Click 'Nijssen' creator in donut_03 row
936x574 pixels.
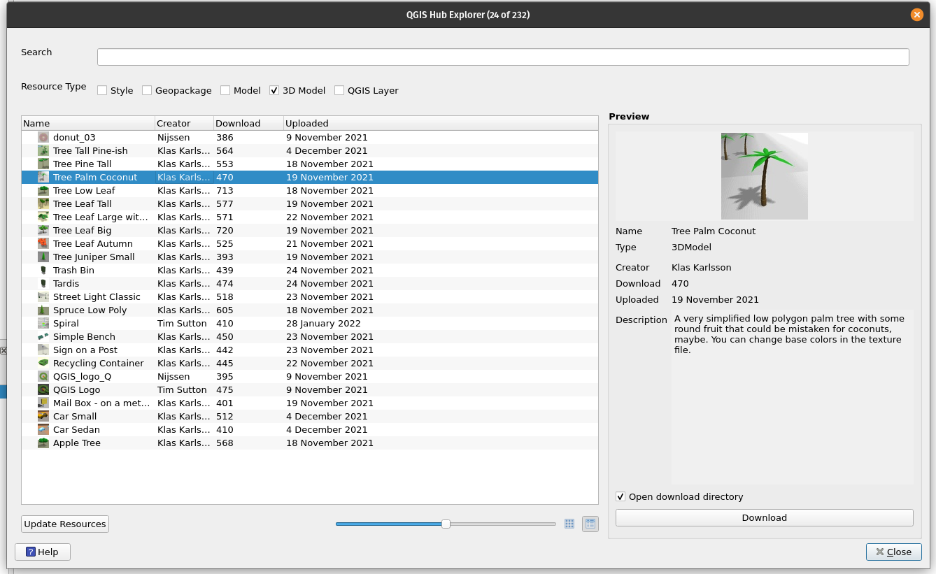[x=173, y=138]
